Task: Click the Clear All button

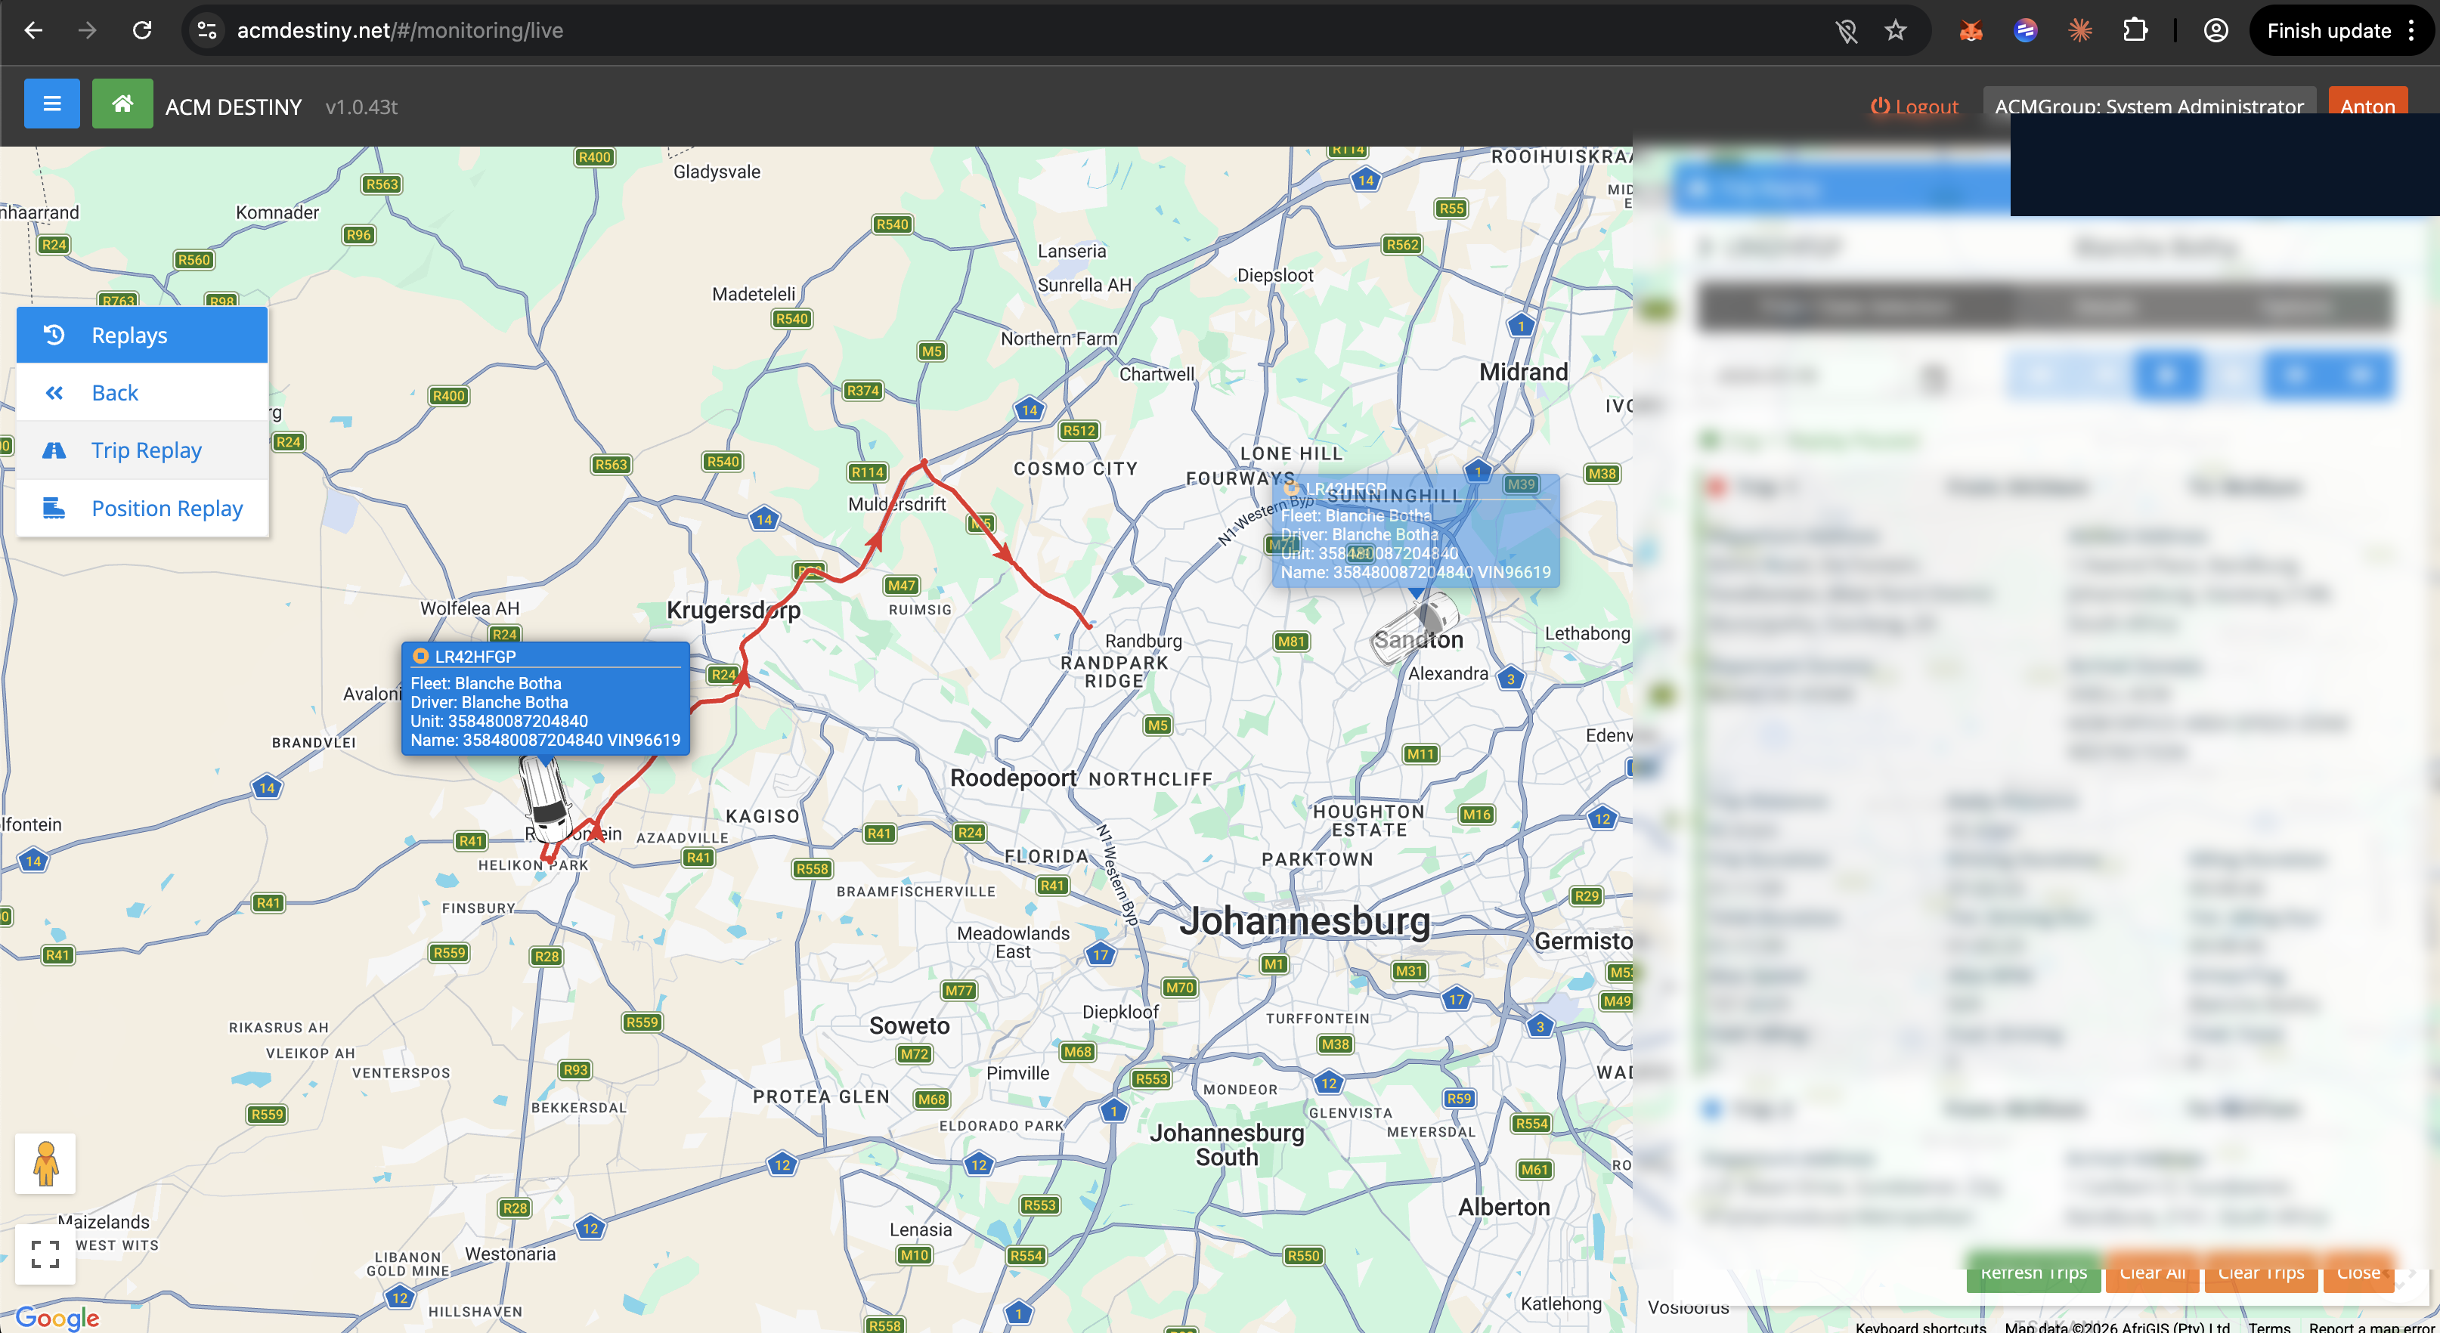Action: click(x=2152, y=1273)
